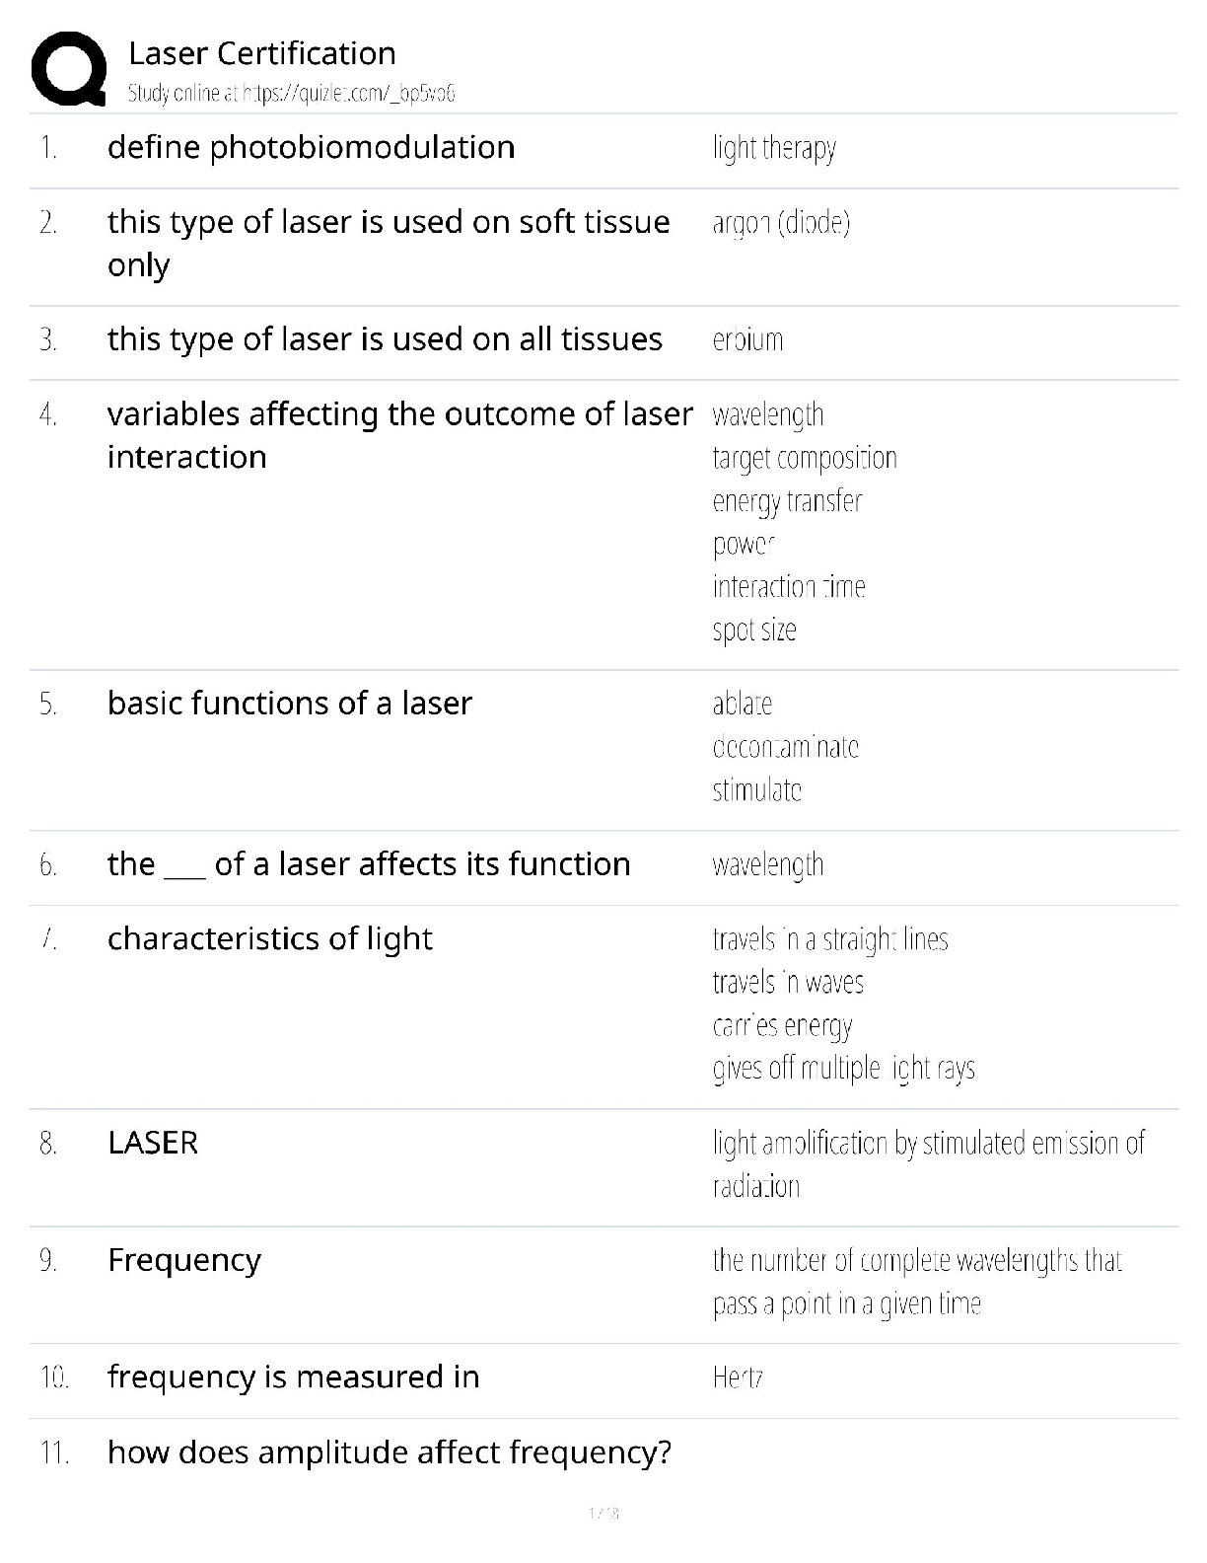Select the laser used on all tissues question
Viewport: 1207px width, 1563px height.
[385, 339]
